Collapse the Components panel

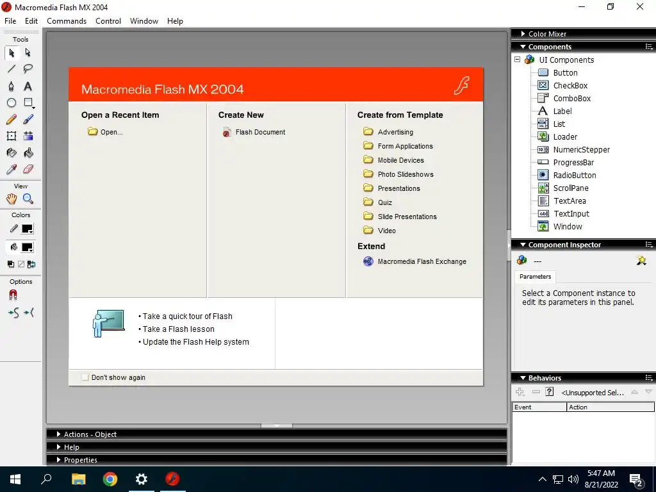point(523,47)
